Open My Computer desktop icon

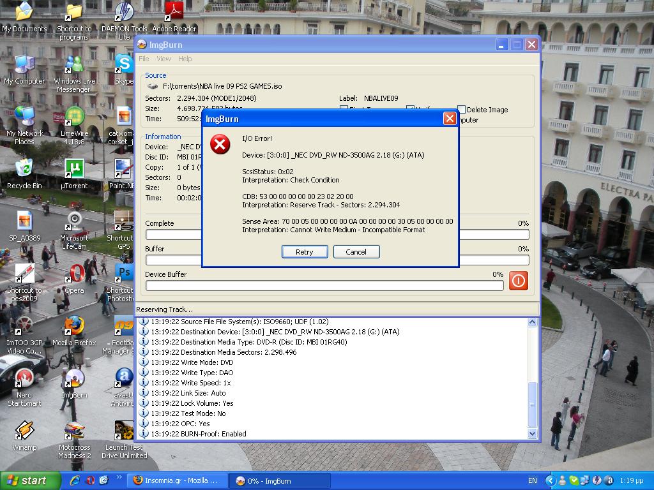[x=24, y=70]
